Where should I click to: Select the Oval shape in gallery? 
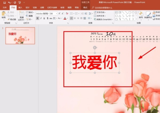click(133, 13)
